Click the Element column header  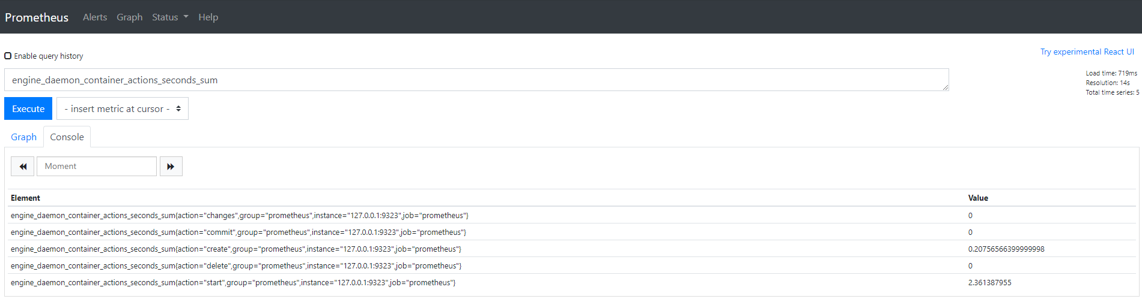click(25, 198)
